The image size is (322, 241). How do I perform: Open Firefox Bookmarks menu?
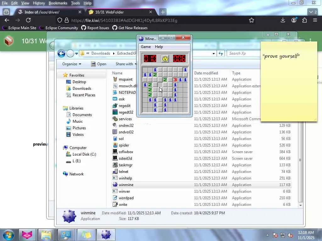coord(58,3)
